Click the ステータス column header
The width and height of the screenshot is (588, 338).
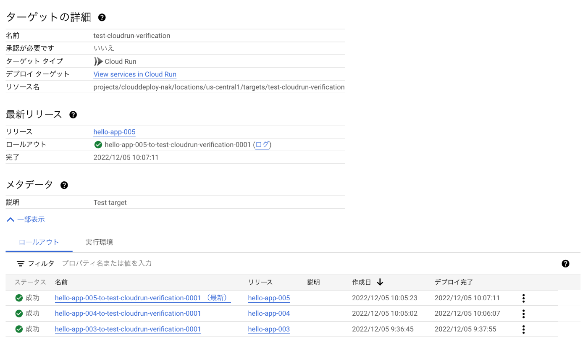click(x=30, y=282)
